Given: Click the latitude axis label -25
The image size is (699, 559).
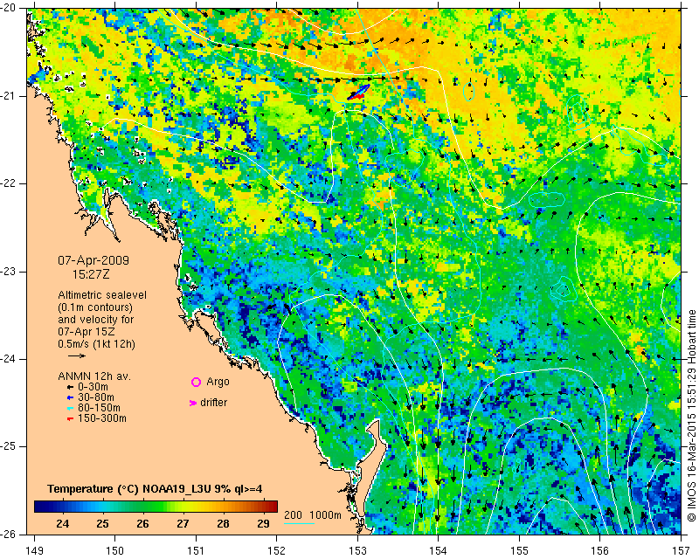Looking at the screenshot, I should [x=9, y=446].
